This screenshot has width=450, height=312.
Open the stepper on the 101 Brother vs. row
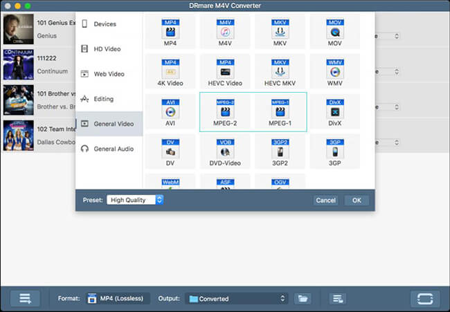click(x=397, y=107)
